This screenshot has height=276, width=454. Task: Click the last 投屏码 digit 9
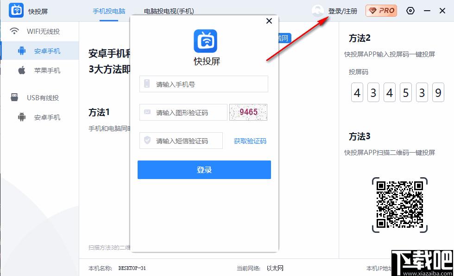pyautogui.click(x=438, y=92)
